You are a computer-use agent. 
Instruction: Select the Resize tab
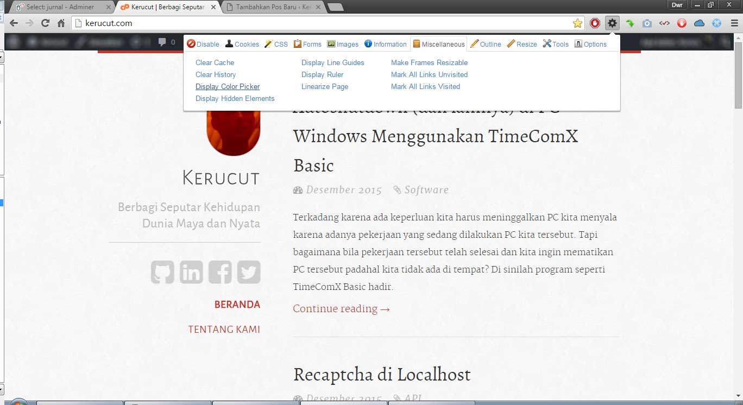[522, 44]
